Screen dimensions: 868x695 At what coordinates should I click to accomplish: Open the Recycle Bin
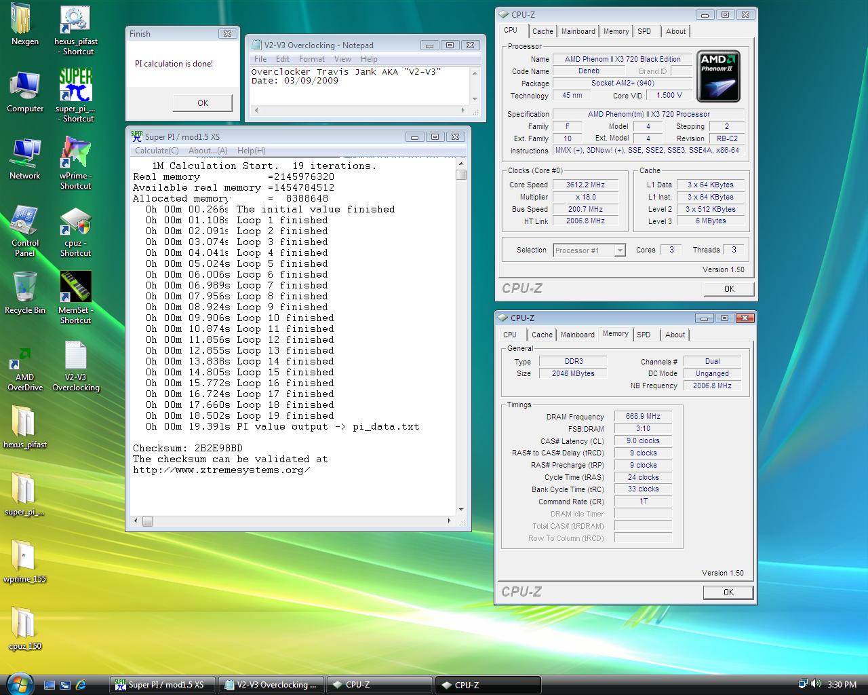pyautogui.click(x=25, y=293)
